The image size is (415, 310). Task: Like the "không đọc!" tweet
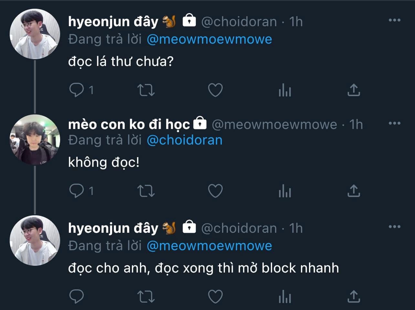tap(215, 191)
